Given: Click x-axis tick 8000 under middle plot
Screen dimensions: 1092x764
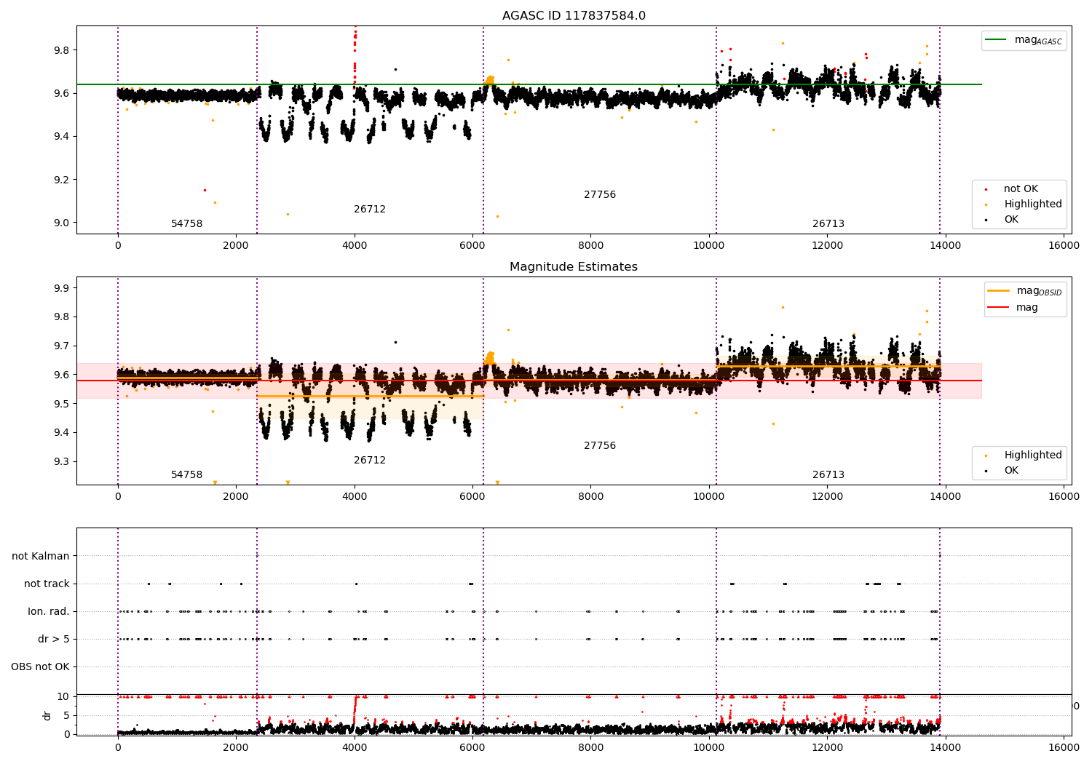Looking at the screenshot, I should pyautogui.click(x=590, y=497).
